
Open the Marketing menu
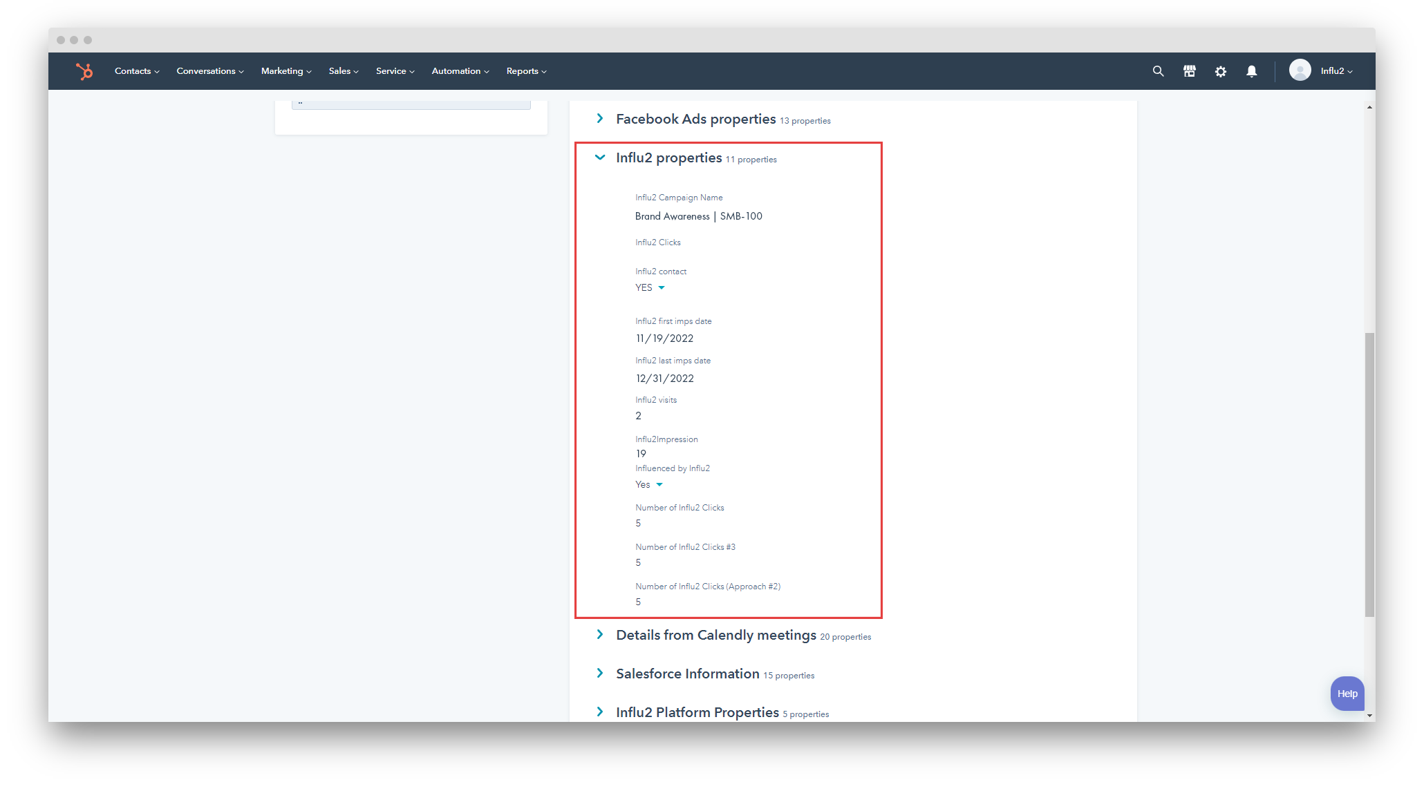[285, 71]
